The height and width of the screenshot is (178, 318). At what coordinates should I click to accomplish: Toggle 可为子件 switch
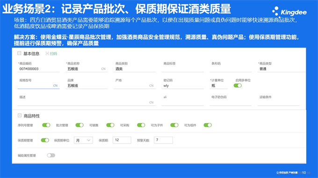point(174,125)
